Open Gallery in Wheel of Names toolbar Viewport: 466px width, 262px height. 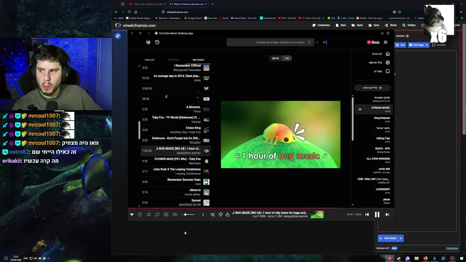pos(409,25)
